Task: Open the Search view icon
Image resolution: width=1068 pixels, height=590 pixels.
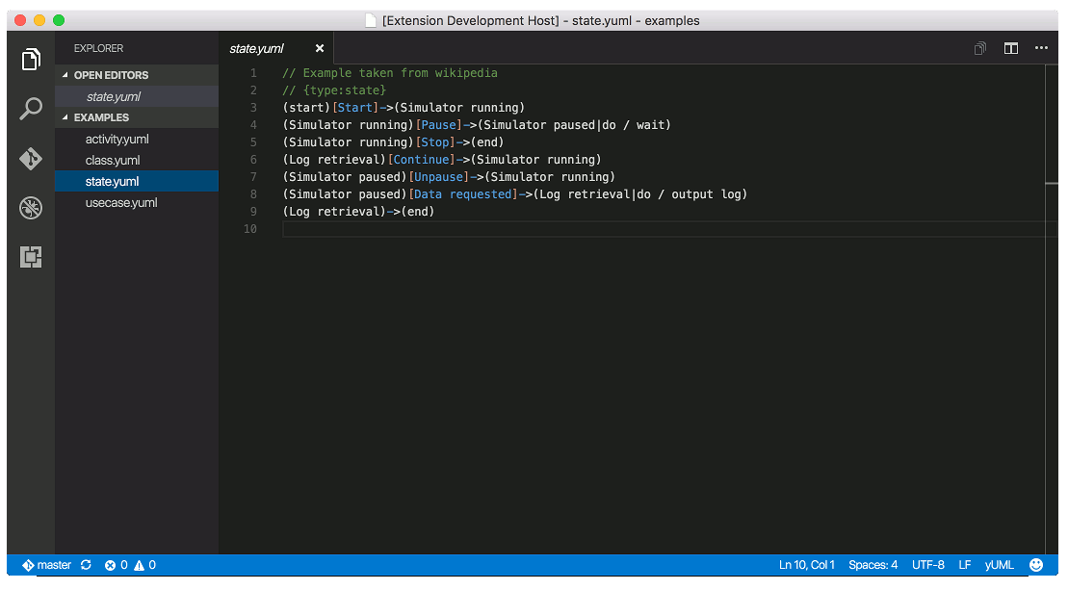Action: (31, 109)
